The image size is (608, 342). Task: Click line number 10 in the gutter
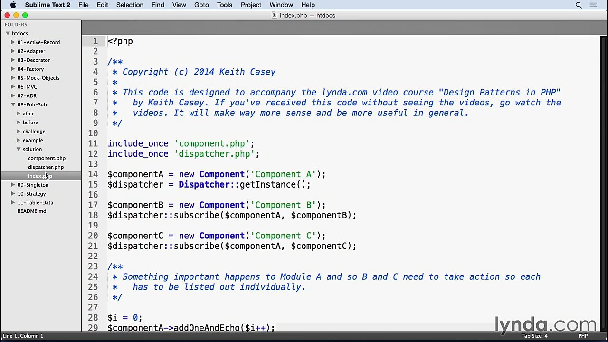coord(93,133)
